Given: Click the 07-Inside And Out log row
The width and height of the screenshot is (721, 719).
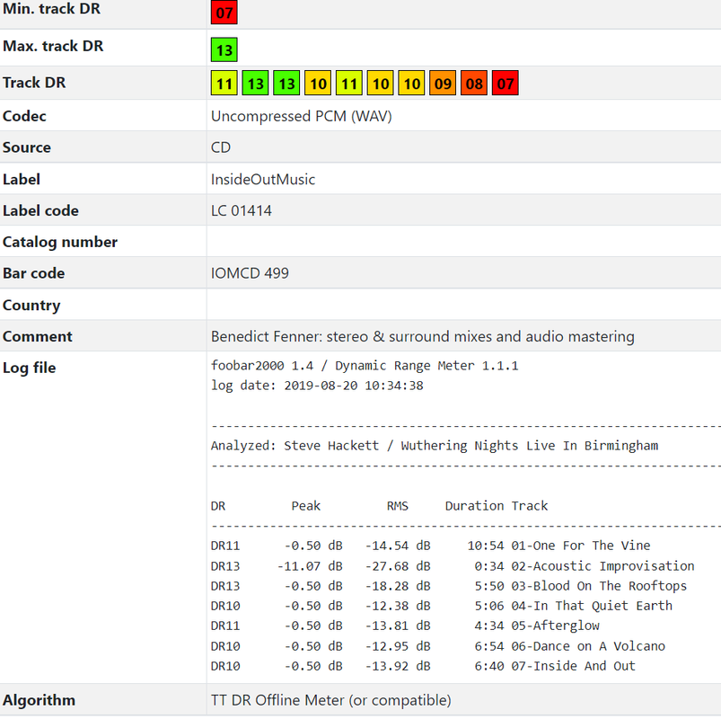Looking at the screenshot, I should click(x=423, y=666).
